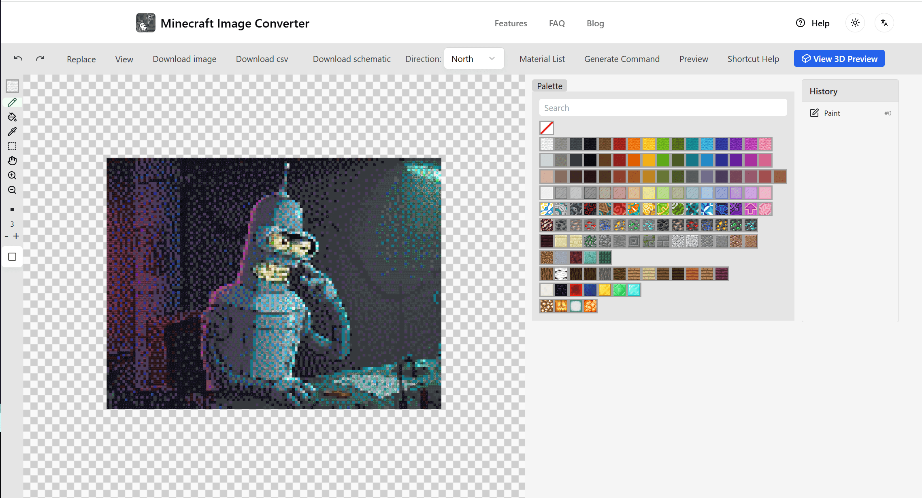Open Help via the question mark icon
This screenshot has height=498, width=922.
tap(800, 23)
